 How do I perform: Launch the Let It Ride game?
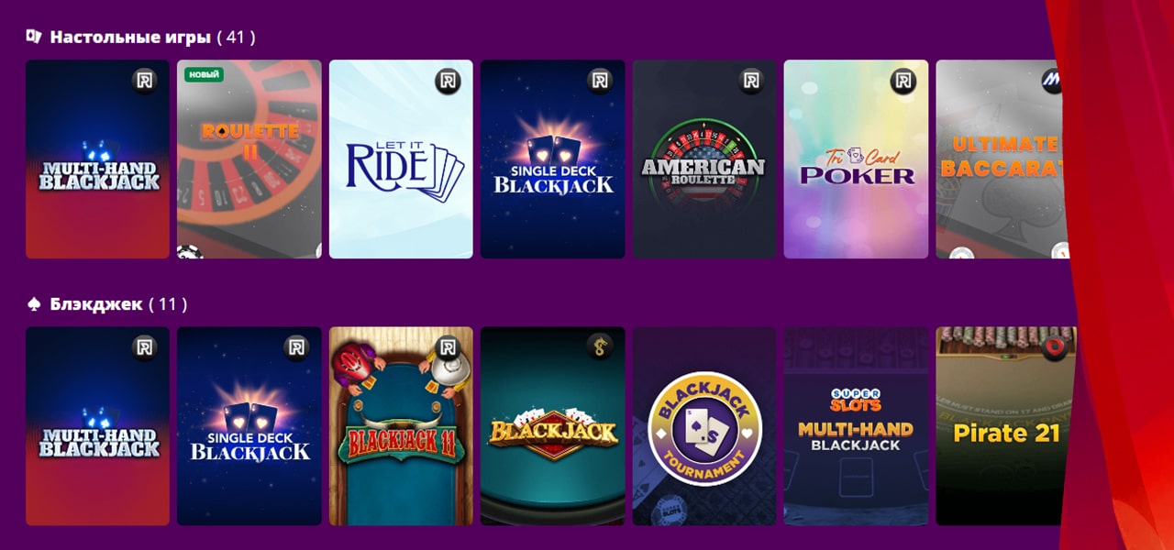tap(401, 159)
